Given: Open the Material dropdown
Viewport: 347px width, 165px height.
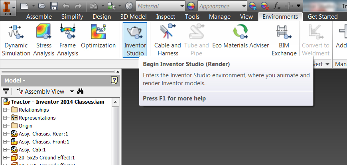Looking at the screenshot, I should (182, 6).
